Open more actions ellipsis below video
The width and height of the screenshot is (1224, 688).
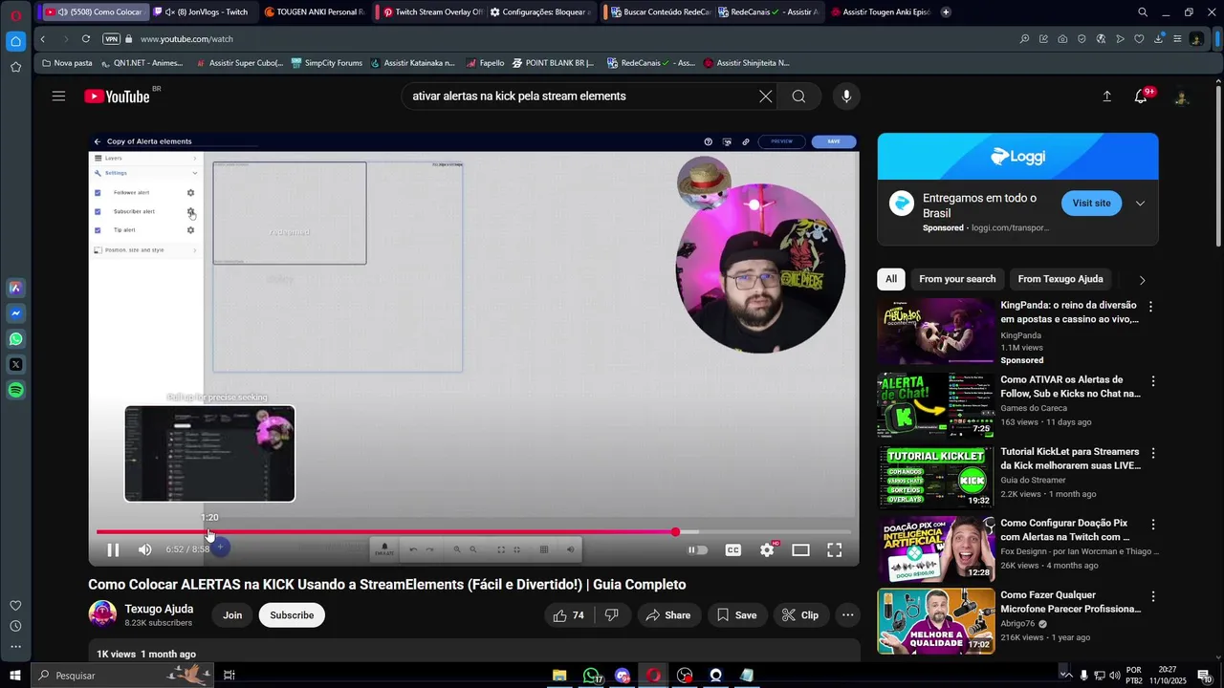(x=847, y=615)
